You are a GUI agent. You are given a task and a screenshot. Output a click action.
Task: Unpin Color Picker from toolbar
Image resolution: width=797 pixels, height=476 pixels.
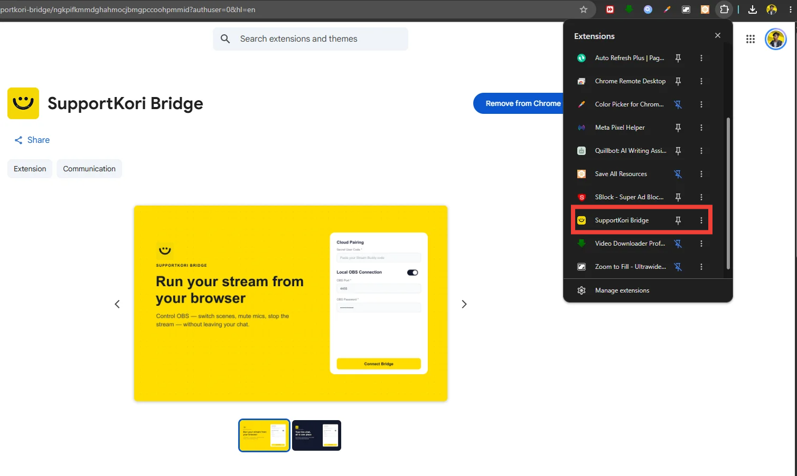pos(678,104)
